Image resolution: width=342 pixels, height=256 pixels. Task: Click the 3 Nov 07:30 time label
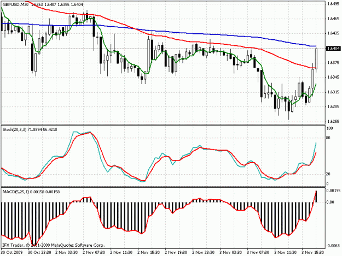tap(258, 253)
